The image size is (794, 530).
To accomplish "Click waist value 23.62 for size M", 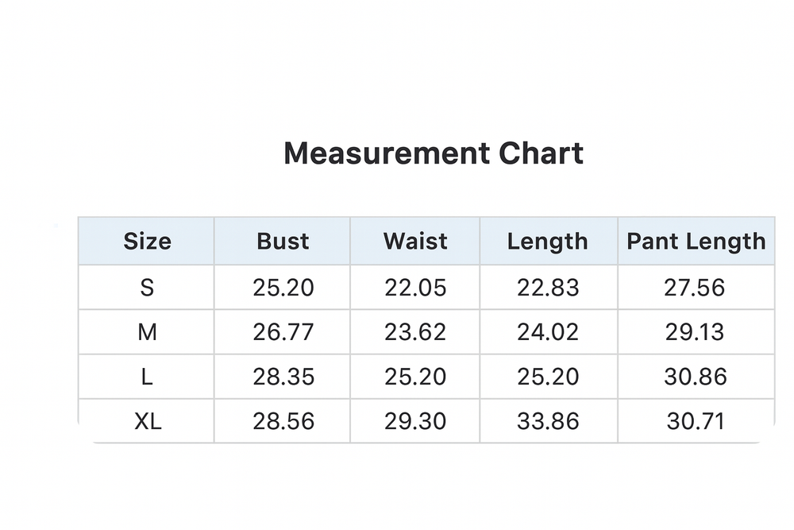I will click(x=415, y=332).
